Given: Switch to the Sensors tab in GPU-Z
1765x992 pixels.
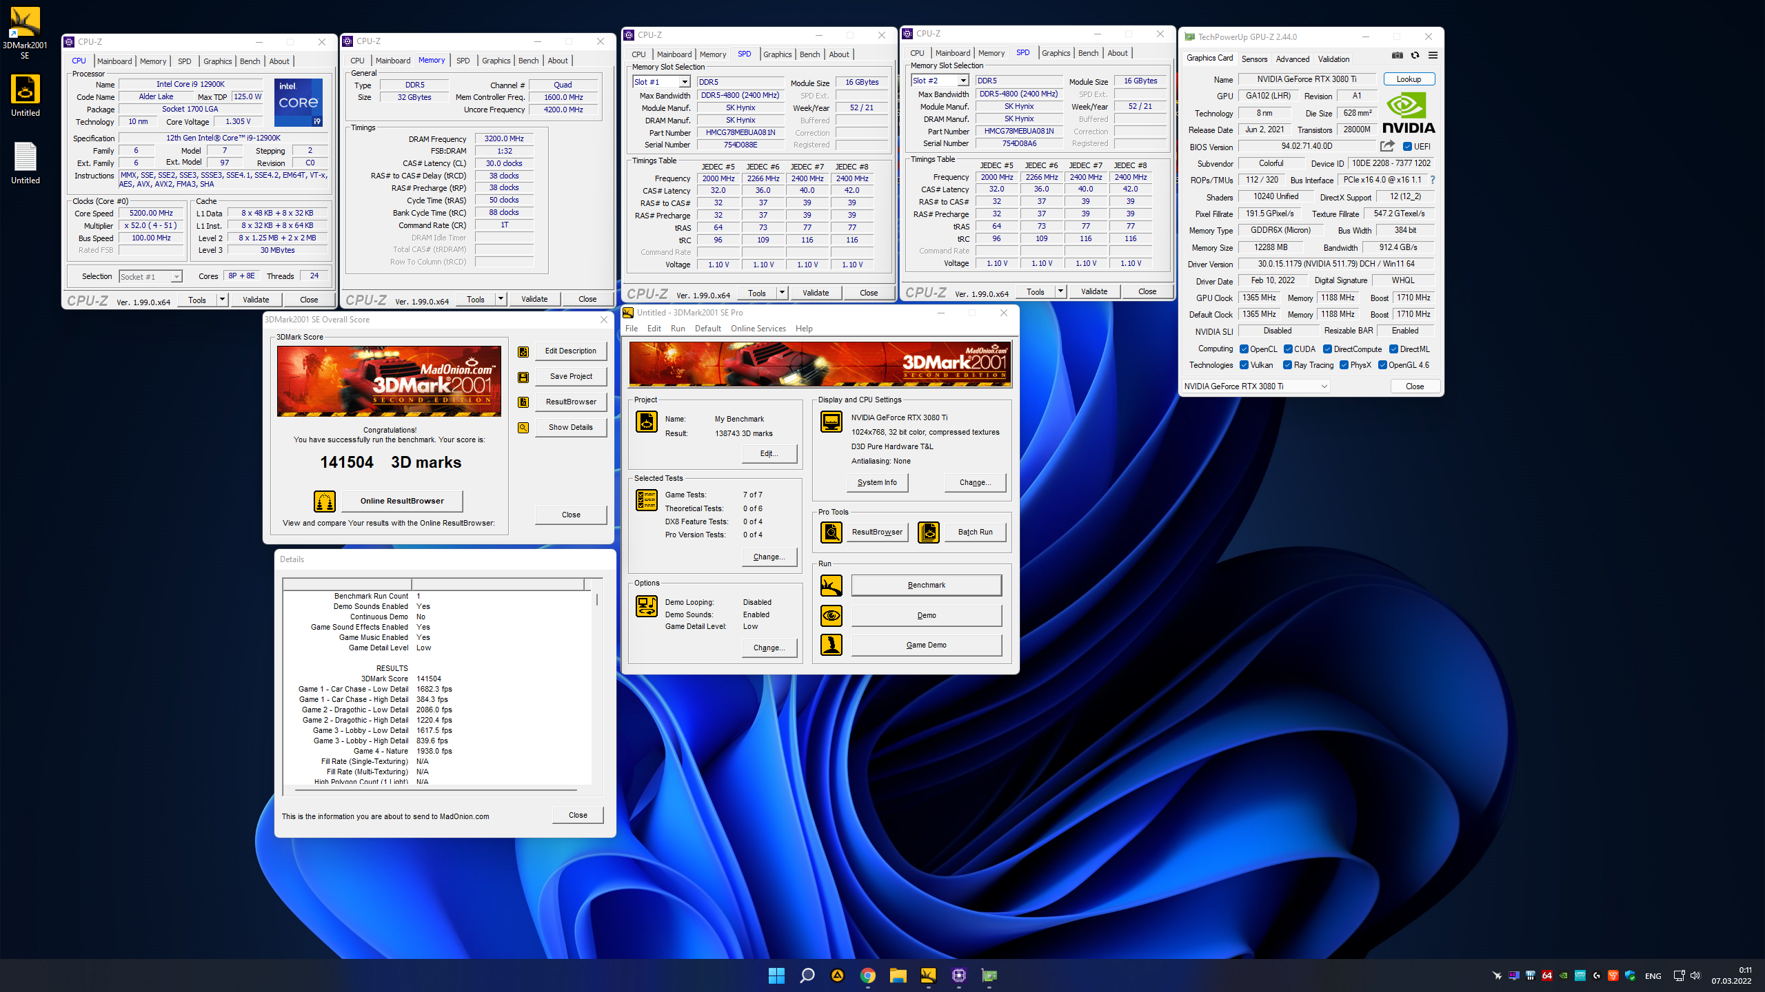Looking at the screenshot, I should (1254, 59).
